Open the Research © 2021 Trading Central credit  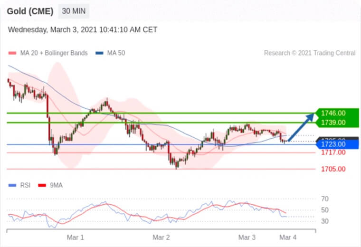[309, 53]
